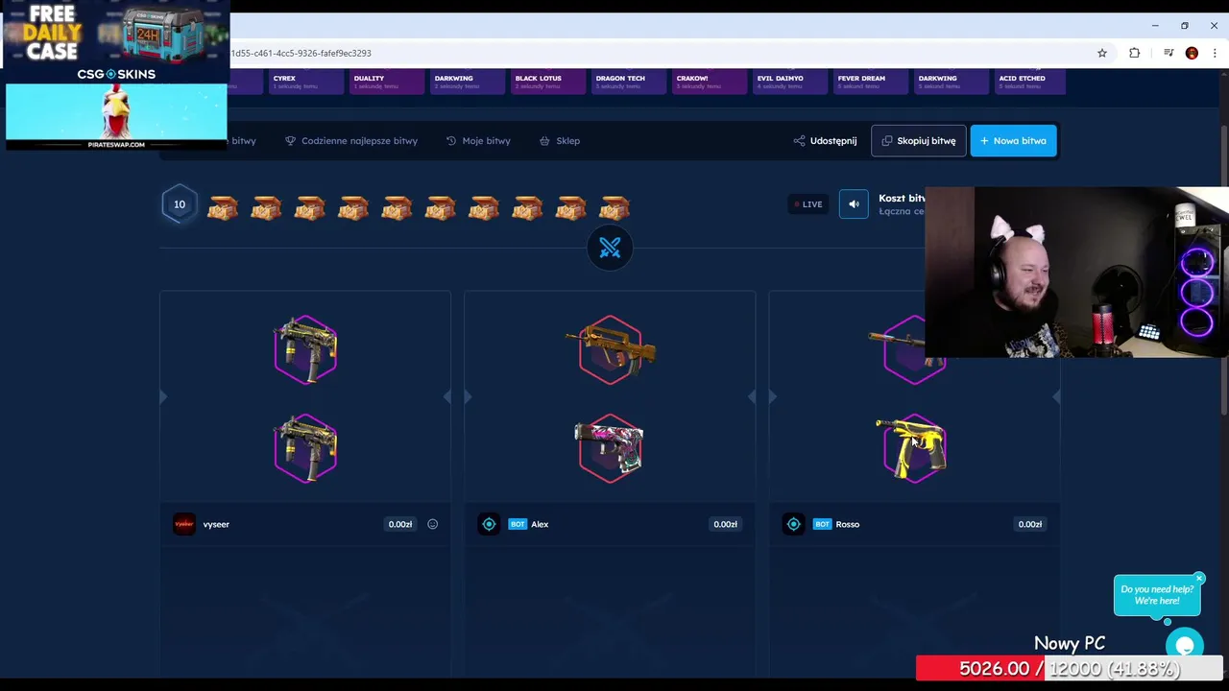Click the round counter hexagon showing 10
Image resolution: width=1229 pixels, height=691 pixels.
[179, 204]
